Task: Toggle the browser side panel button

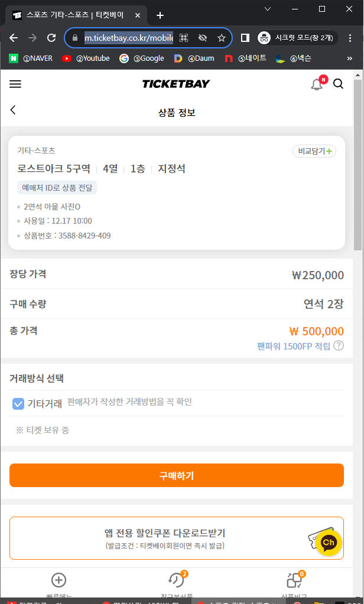Action: coord(245,38)
